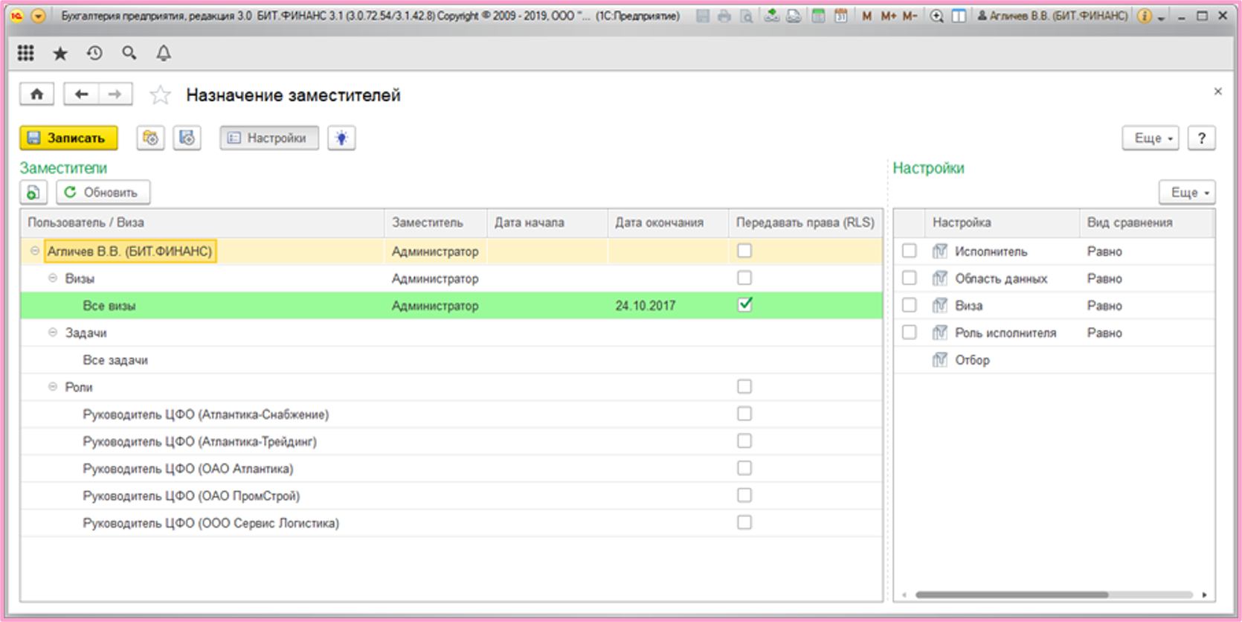
Task: Click the folder-with-gear settings icon
Action: click(151, 138)
